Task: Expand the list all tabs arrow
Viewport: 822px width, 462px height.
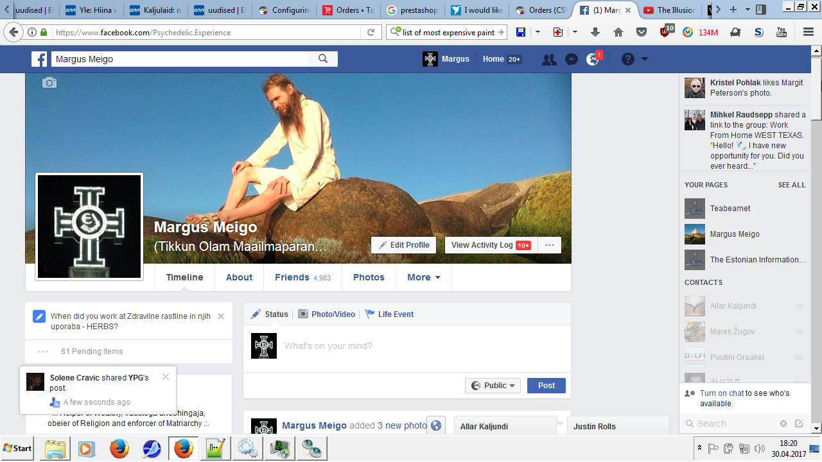Action: pos(748,10)
